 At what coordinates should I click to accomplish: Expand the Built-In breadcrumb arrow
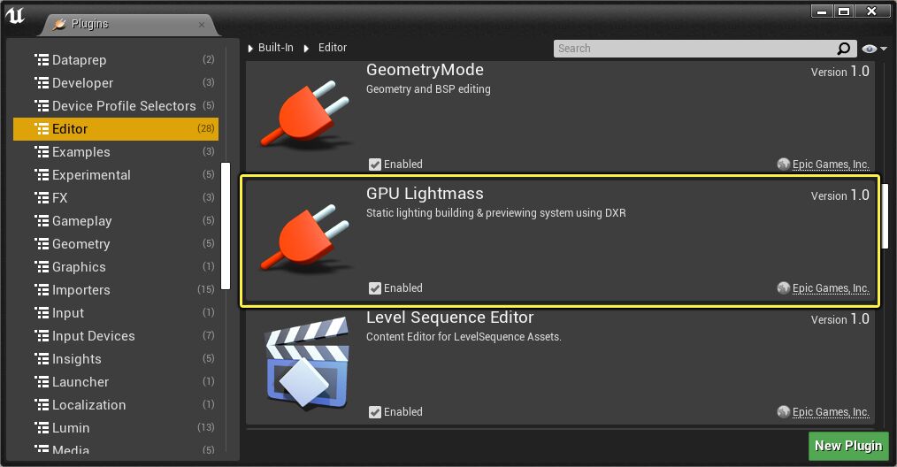pos(251,48)
